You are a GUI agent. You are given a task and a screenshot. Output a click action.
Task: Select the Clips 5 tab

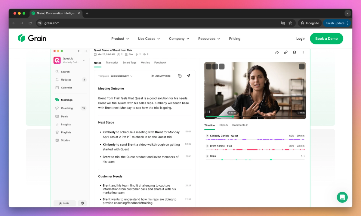[x=224, y=125]
